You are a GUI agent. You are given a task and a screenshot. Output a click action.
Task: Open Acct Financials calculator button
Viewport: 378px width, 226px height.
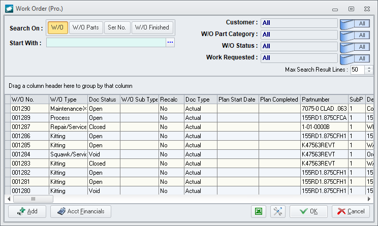click(81, 211)
